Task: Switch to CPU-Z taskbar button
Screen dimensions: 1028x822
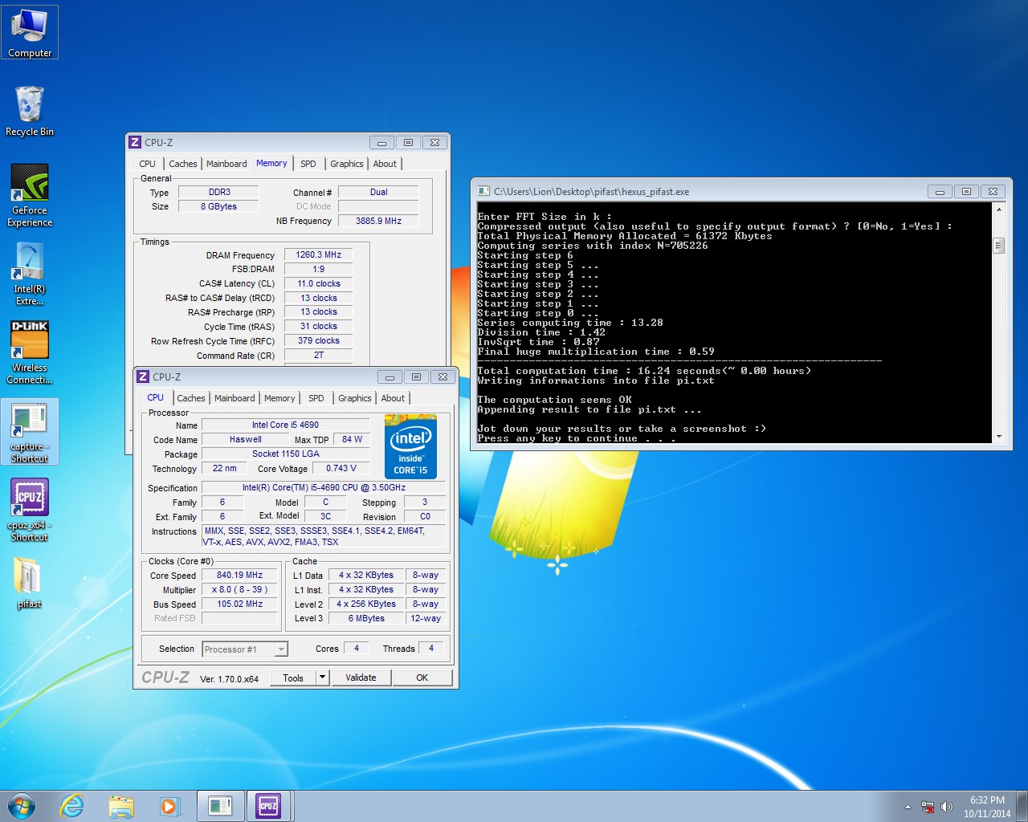Action: (269, 806)
